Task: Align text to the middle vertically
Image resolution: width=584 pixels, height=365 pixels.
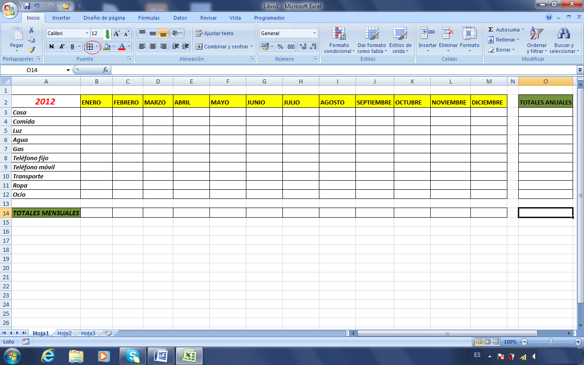Action: tap(153, 33)
